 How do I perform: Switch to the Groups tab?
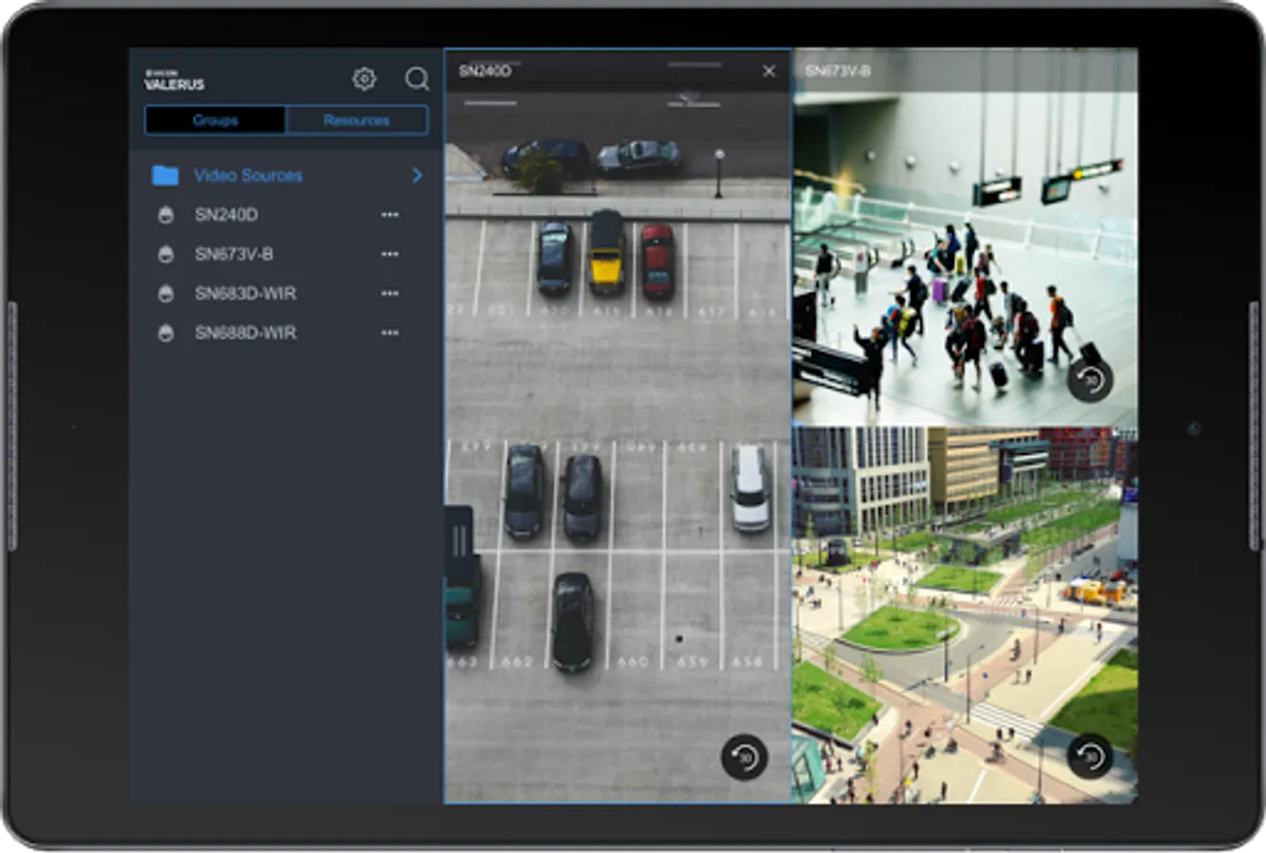pos(215,120)
